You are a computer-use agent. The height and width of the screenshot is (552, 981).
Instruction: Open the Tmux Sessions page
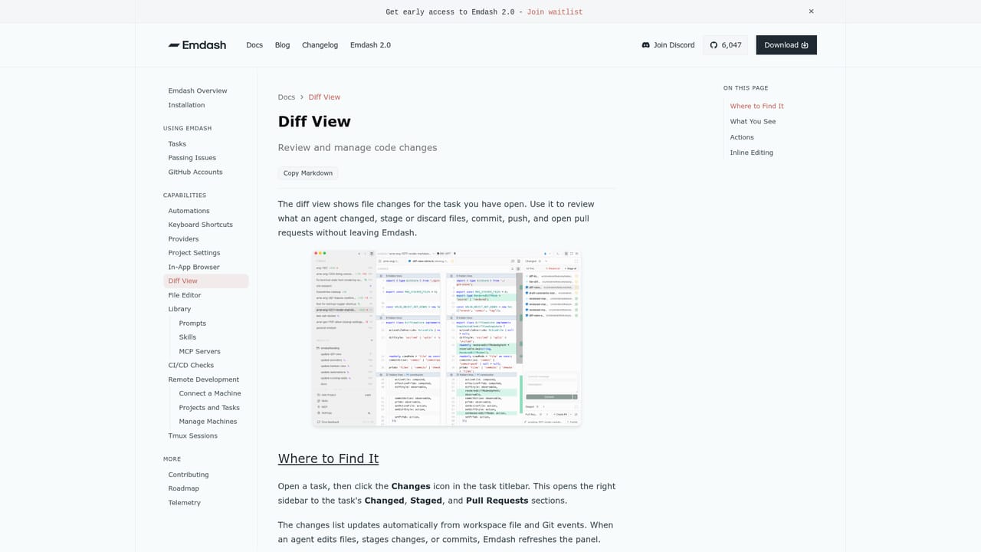[193, 436]
